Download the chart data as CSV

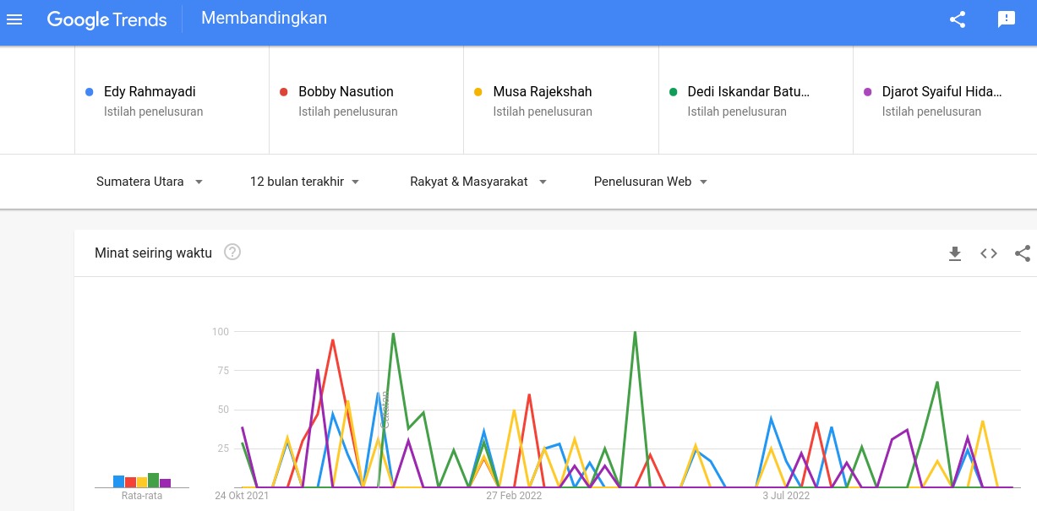955,253
